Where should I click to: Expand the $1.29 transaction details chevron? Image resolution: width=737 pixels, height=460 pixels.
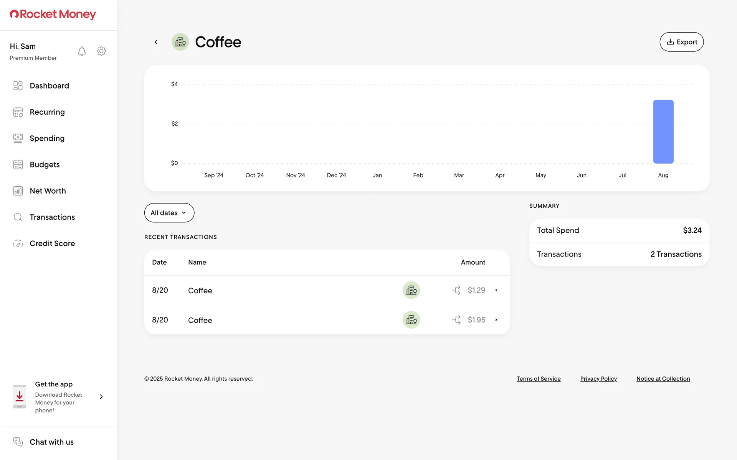(x=496, y=290)
